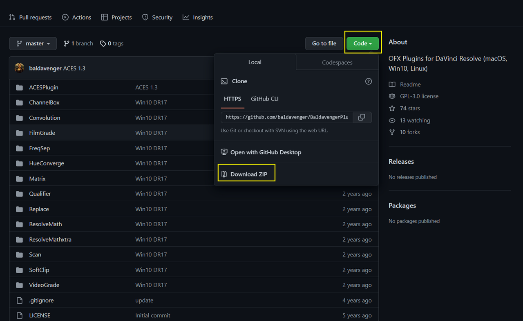This screenshot has width=523, height=321.
Task: Open the baldavenger author link
Action: click(x=45, y=68)
